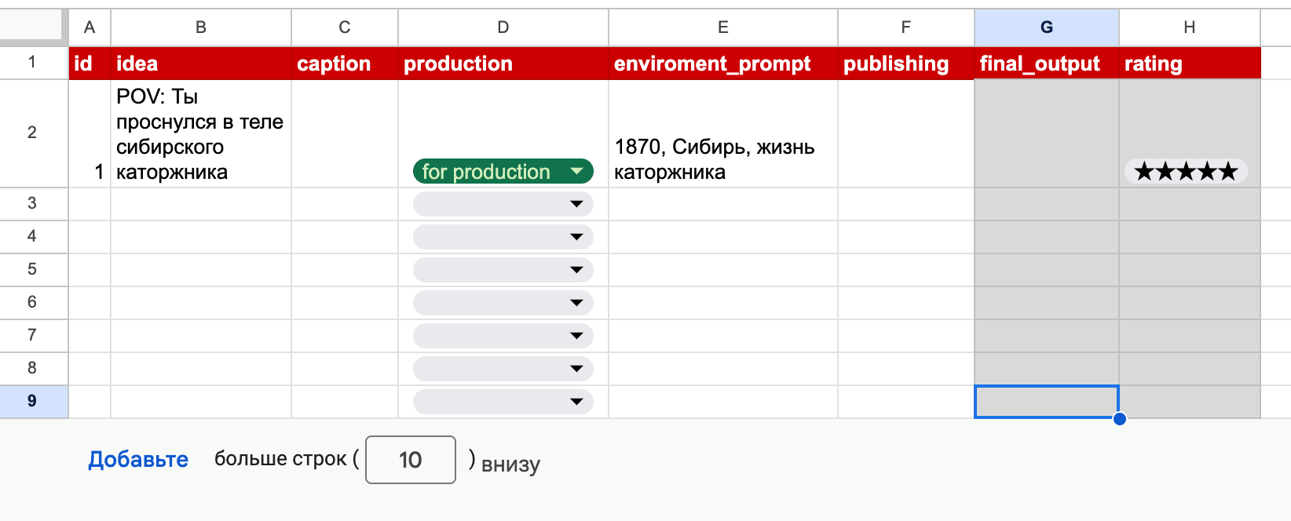Expand the production dropdown in row 3
Image resolution: width=1291 pixels, height=521 pixels.
coord(503,204)
